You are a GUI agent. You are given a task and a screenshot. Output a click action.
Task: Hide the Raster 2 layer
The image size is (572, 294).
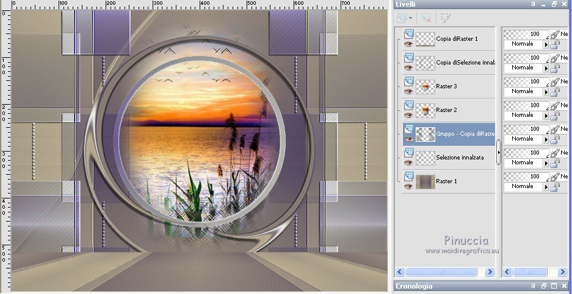click(x=408, y=115)
